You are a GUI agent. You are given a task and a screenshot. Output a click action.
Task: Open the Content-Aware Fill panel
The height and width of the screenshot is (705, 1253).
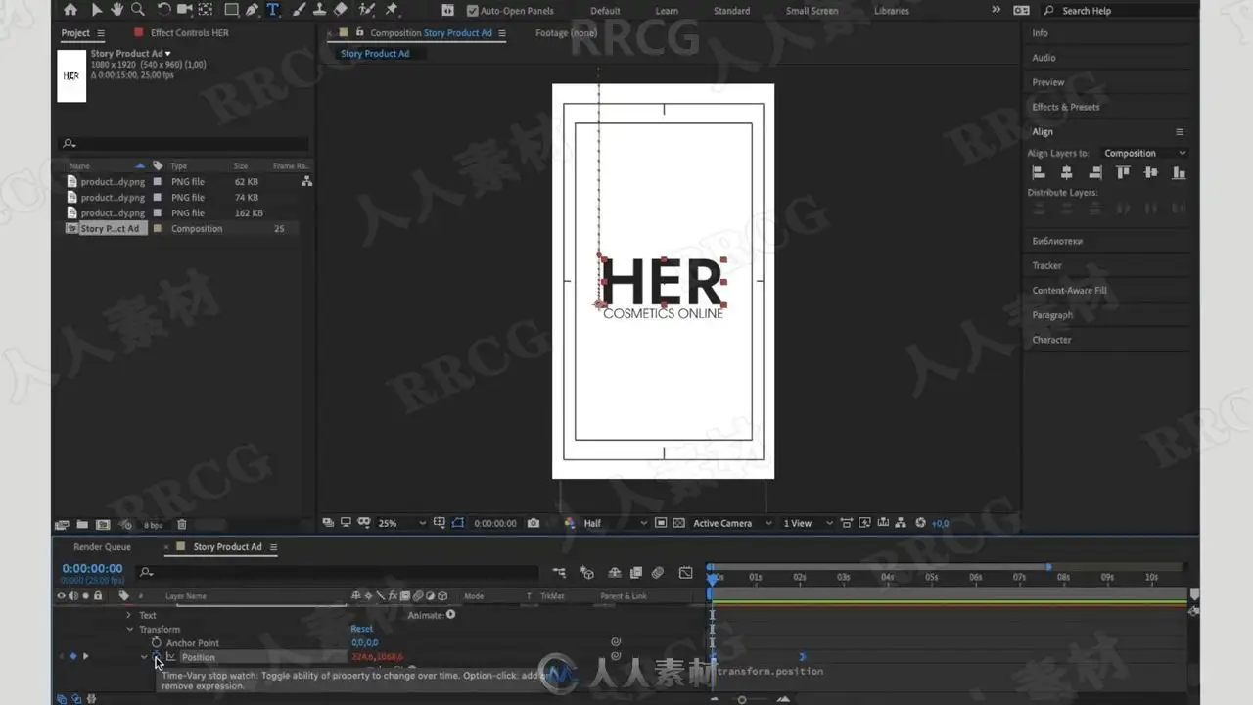1069,291
